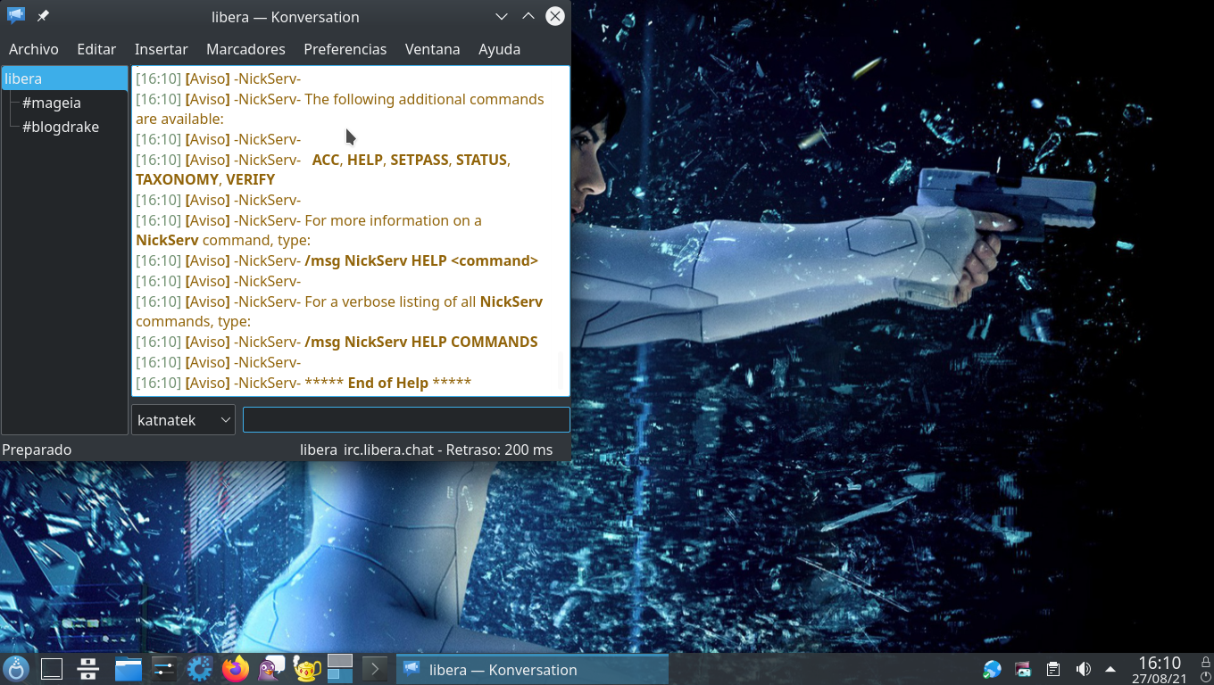The height and width of the screenshot is (685, 1214).
Task: Launch the Dolphin file manager folder icon
Action: click(x=129, y=669)
